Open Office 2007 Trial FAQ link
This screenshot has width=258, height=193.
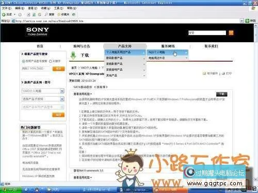point(42,151)
